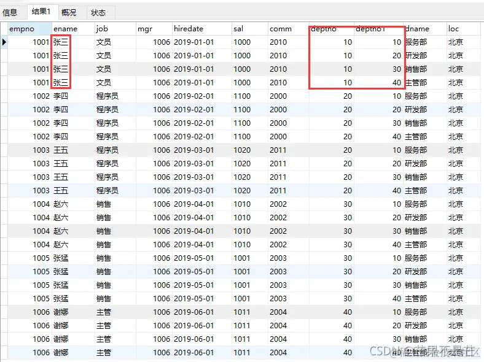Open the 状态 tab
Screen dimensions: 484x362
98,13
